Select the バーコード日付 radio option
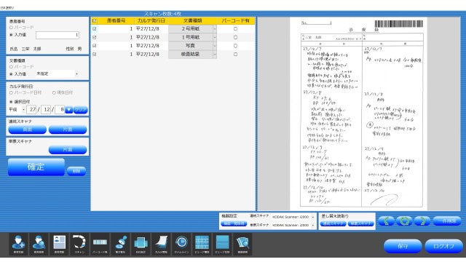 tap(11, 92)
